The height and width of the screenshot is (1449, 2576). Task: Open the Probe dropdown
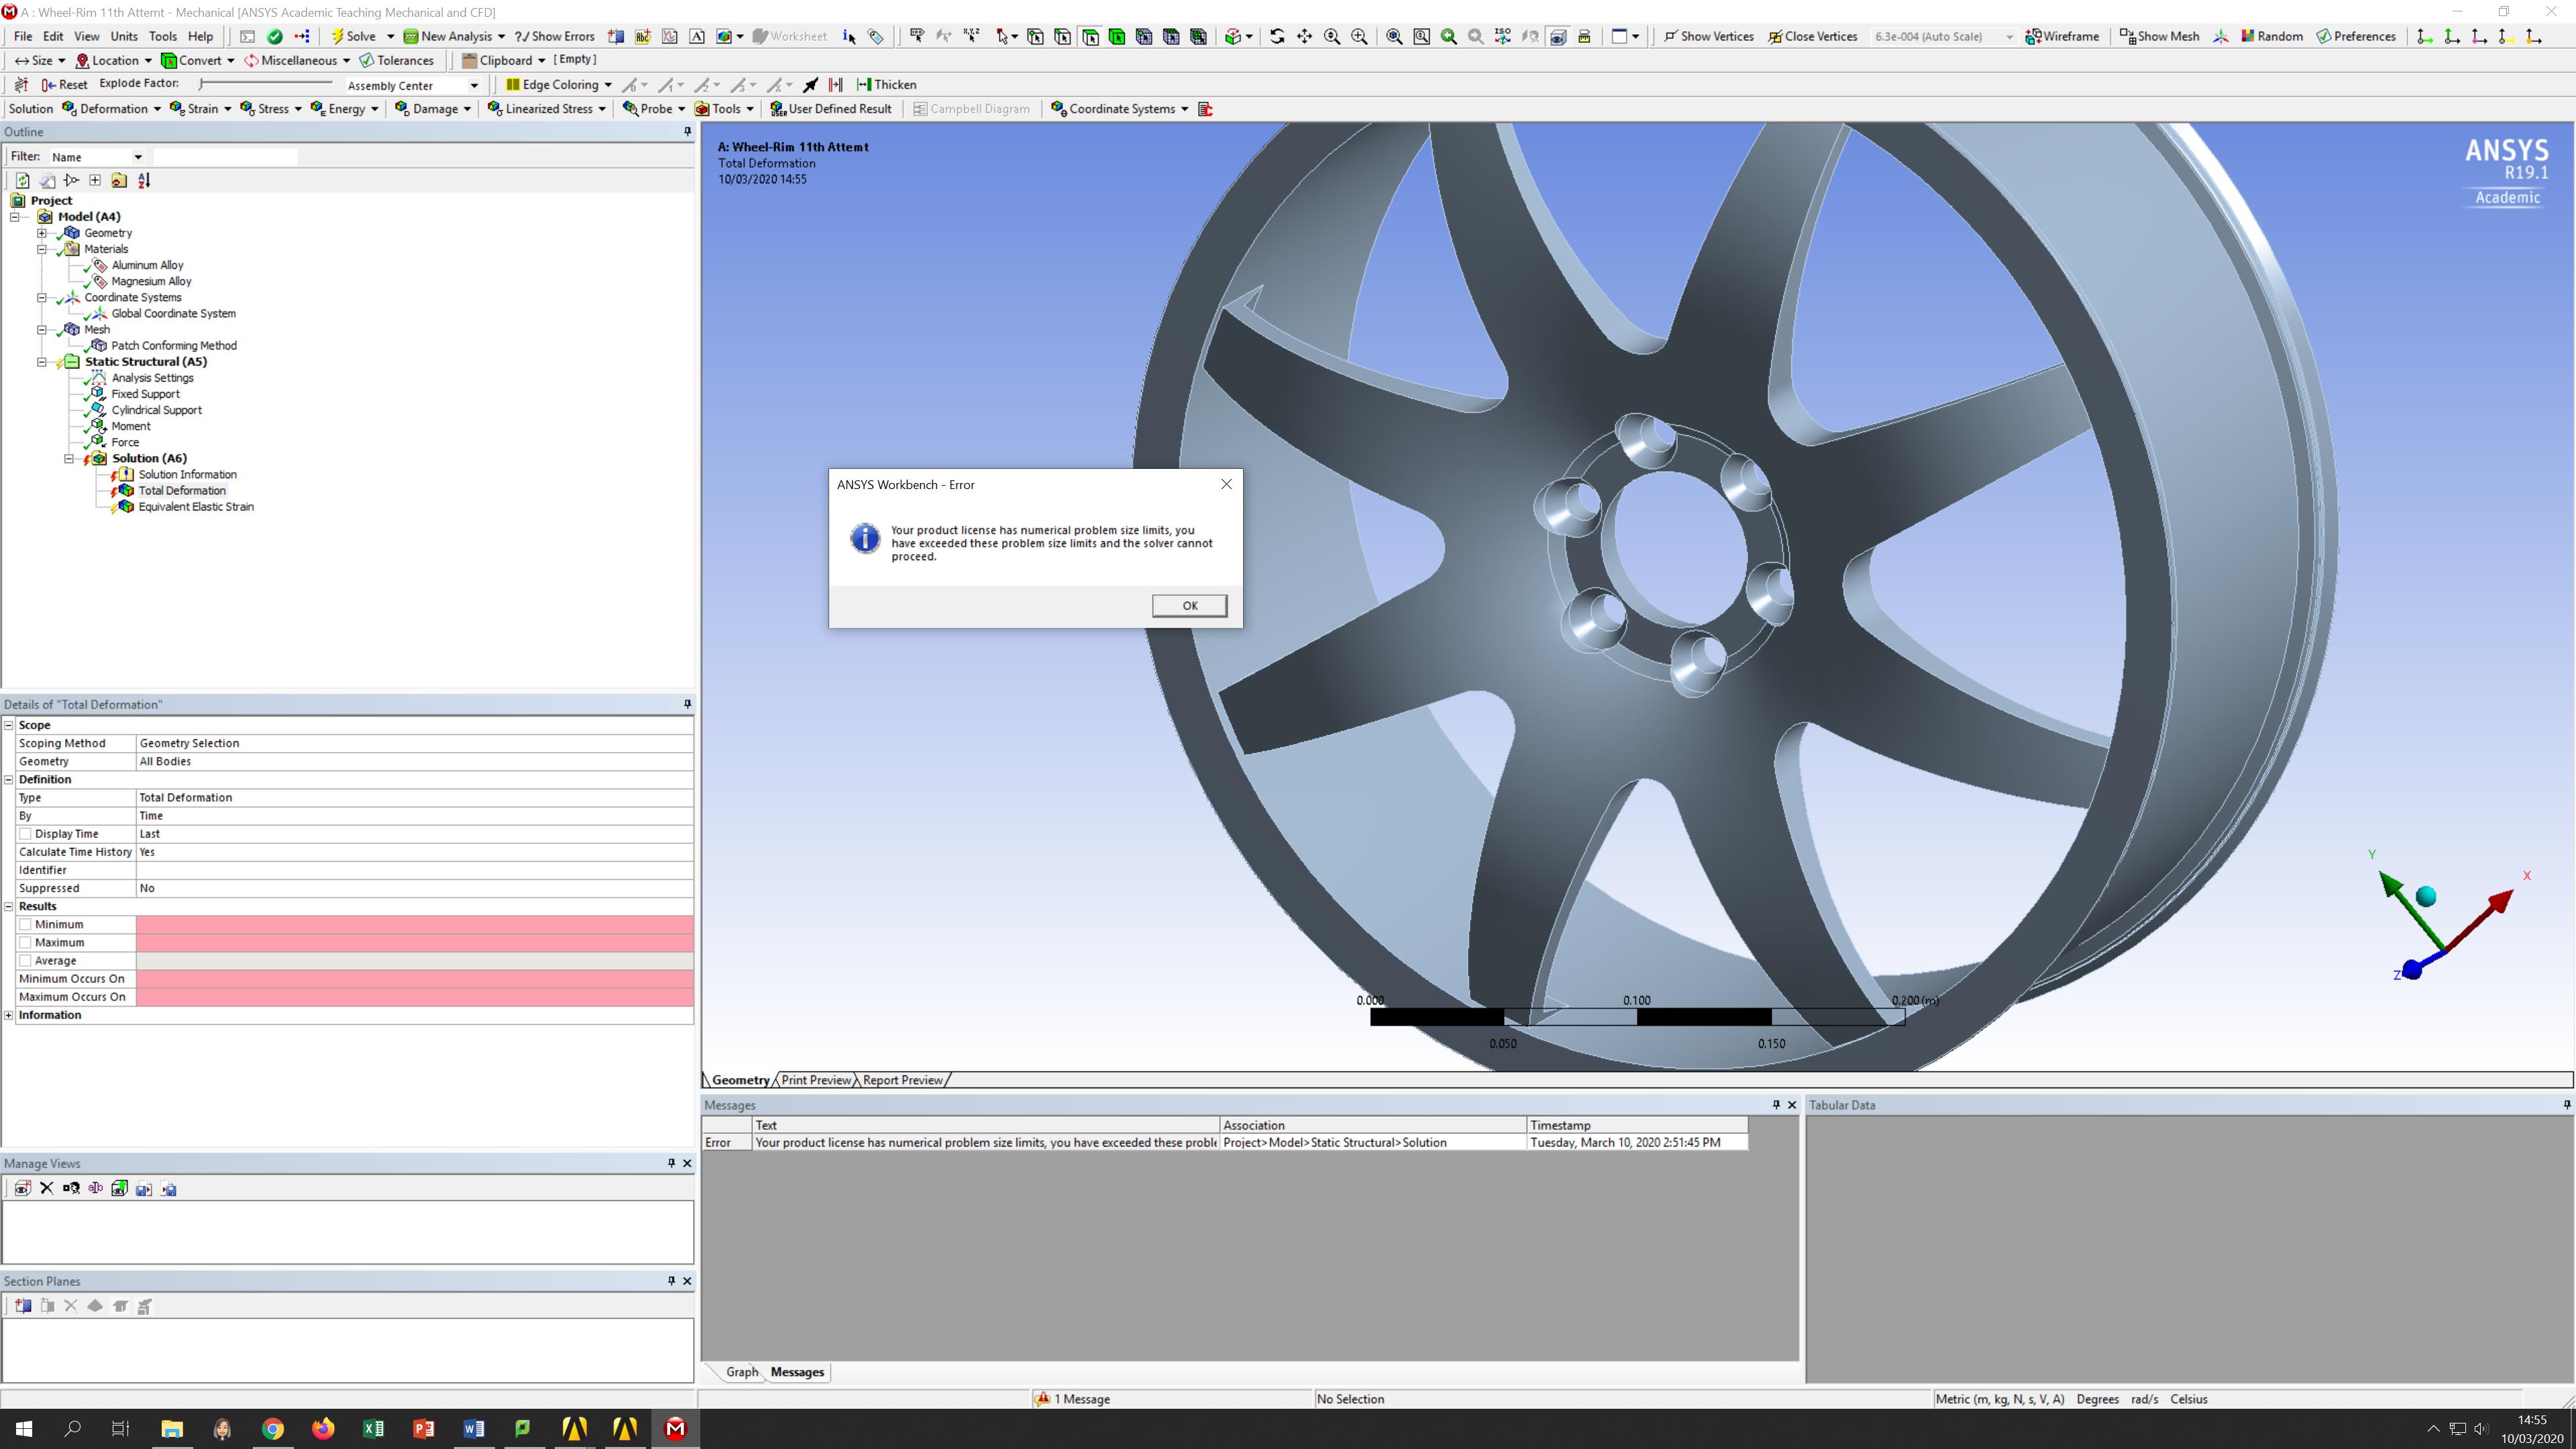(653, 109)
